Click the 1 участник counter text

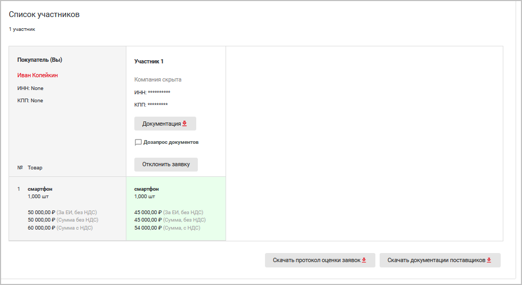(22, 29)
